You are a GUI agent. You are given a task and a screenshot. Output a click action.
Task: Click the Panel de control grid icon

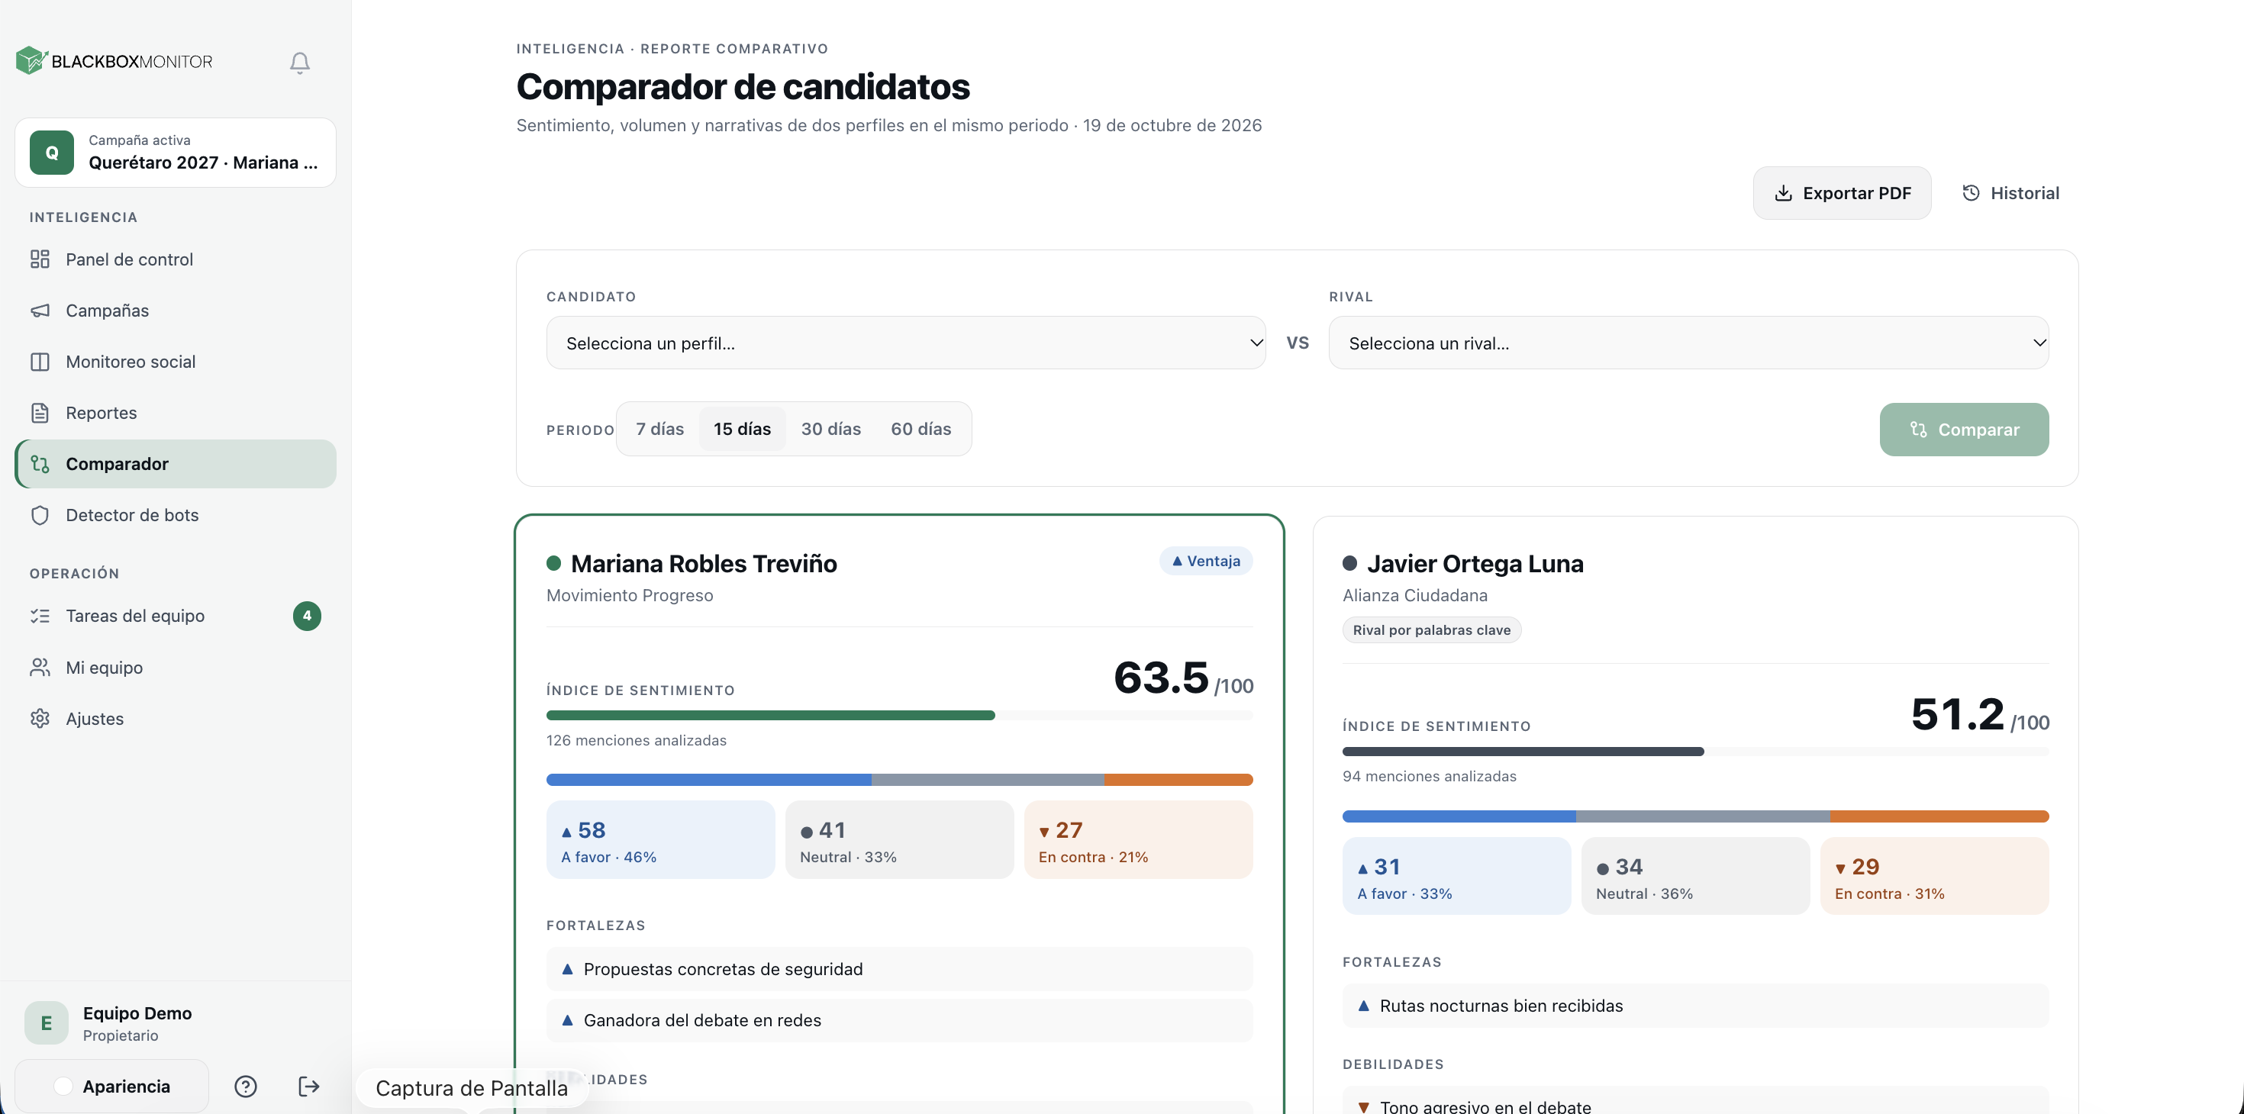[40, 259]
